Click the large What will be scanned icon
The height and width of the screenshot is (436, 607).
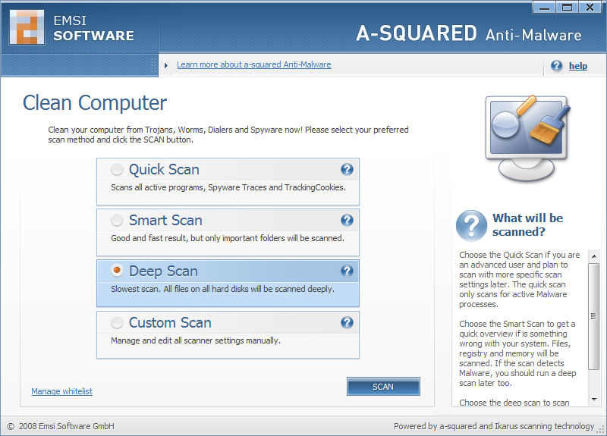point(471,225)
